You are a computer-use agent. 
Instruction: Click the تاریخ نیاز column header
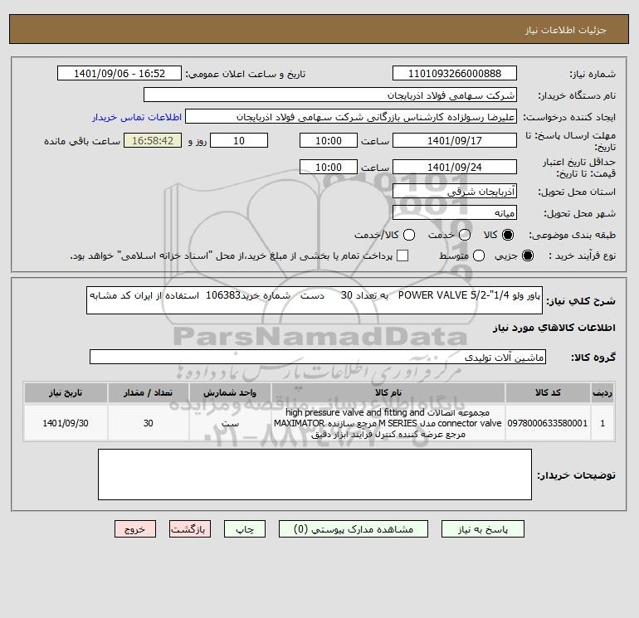click(66, 392)
